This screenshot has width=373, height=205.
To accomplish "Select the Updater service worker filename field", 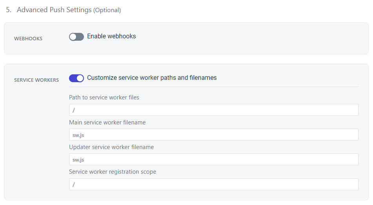I will [213, 159].
